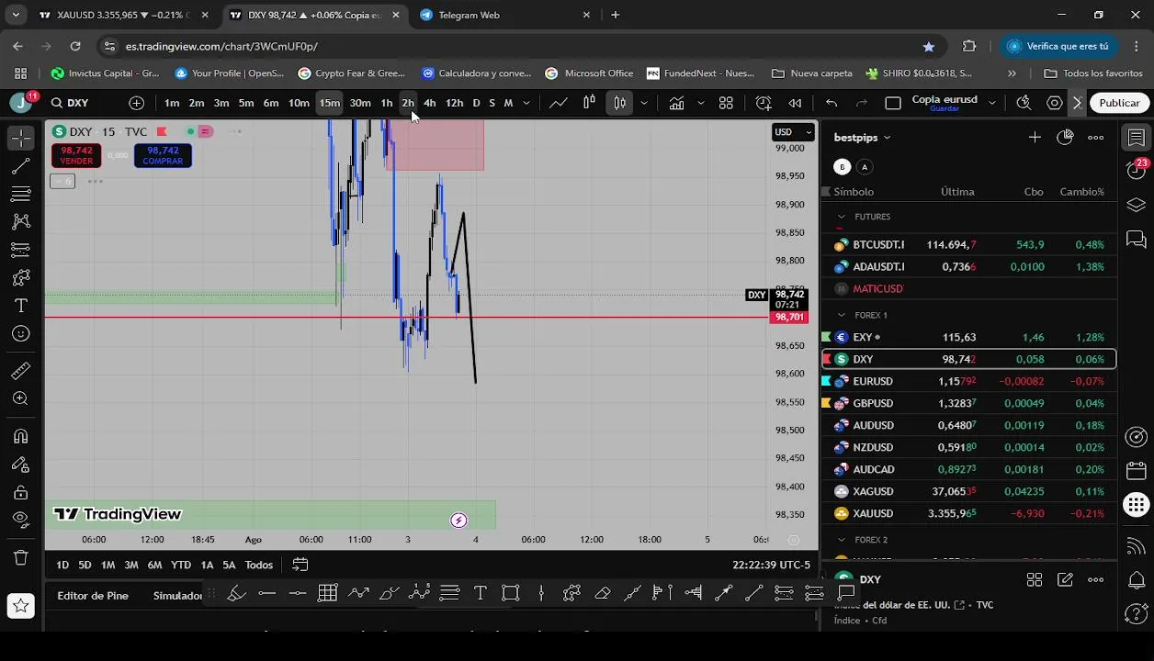This screenshot has height=661, width=1154.
Task: Open XAUUSD from the watchlist
Action: coord(969,513)
